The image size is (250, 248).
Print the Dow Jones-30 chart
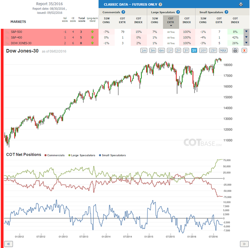click(x=235, y=51)
